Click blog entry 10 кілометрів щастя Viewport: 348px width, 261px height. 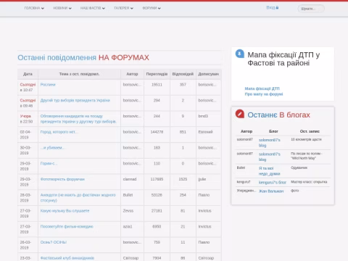pos(306,139)
